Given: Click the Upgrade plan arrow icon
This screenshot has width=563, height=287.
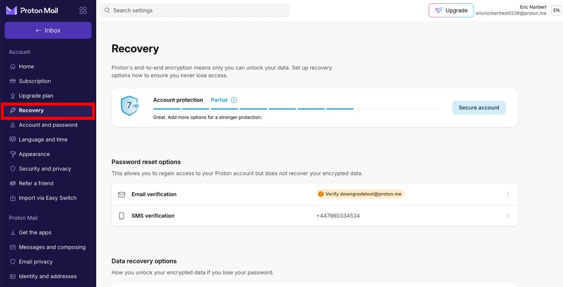Looking at the screenshot, I should tap(13, 95).
